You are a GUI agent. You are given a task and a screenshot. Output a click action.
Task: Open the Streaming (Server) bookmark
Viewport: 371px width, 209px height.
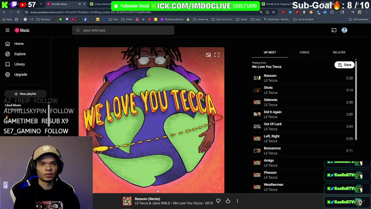tap(172, 19)
